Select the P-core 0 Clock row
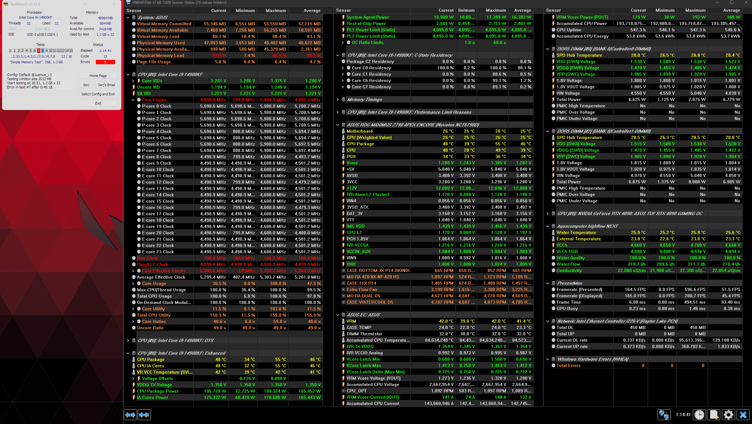752x424 pixels. 227,106
